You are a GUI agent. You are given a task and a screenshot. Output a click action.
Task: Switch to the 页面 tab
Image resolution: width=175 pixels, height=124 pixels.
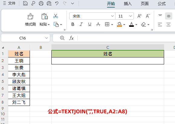(145, 4)
